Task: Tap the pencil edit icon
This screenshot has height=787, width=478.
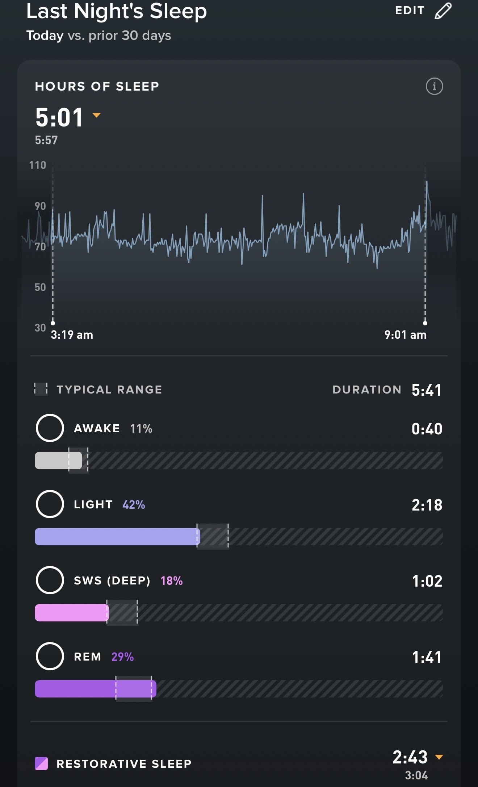Action: 443,11
